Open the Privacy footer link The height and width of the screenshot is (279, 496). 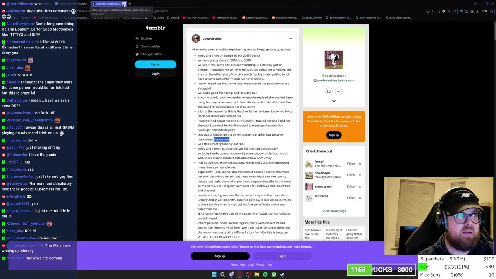260,265
